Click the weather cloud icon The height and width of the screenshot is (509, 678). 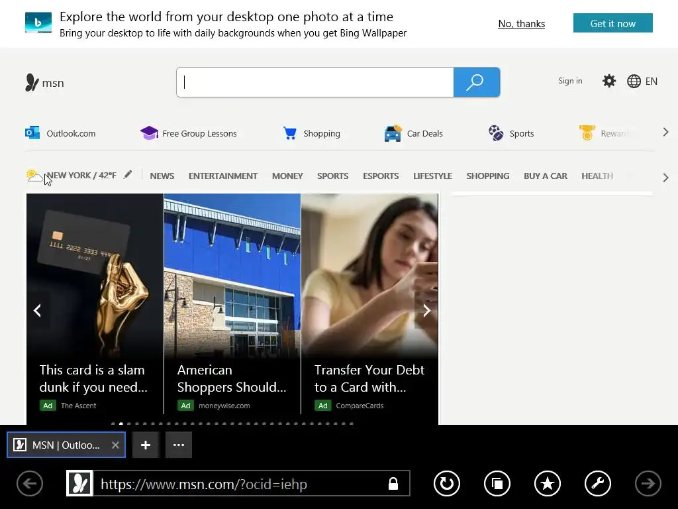point(34,175)
